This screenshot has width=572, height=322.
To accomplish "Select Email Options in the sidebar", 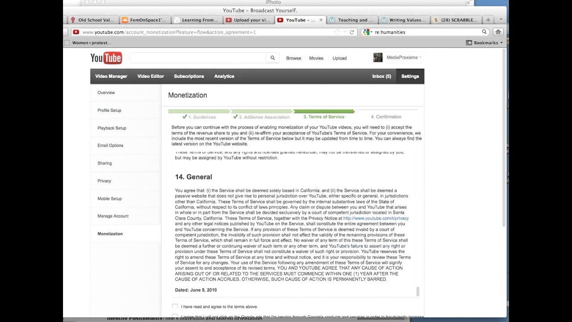I will [x=110, y=145].
